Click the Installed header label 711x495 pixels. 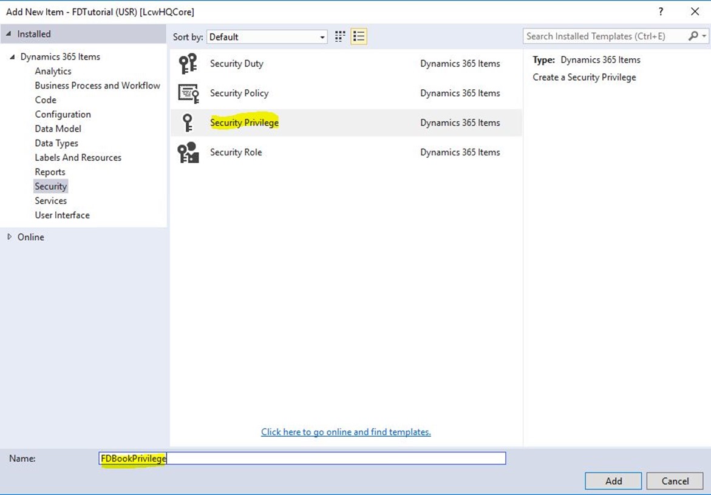point(34,34)
